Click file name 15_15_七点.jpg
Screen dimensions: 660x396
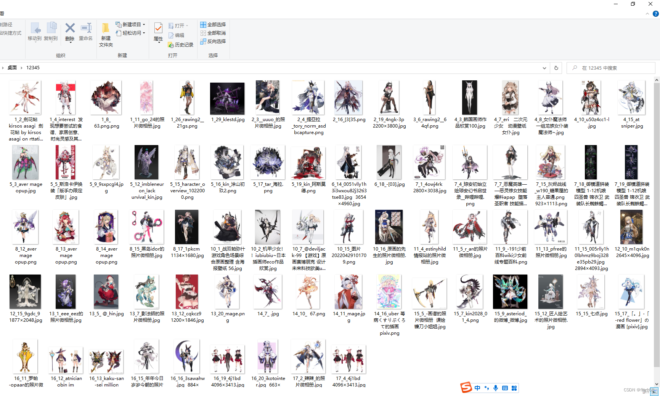(591, 314)
